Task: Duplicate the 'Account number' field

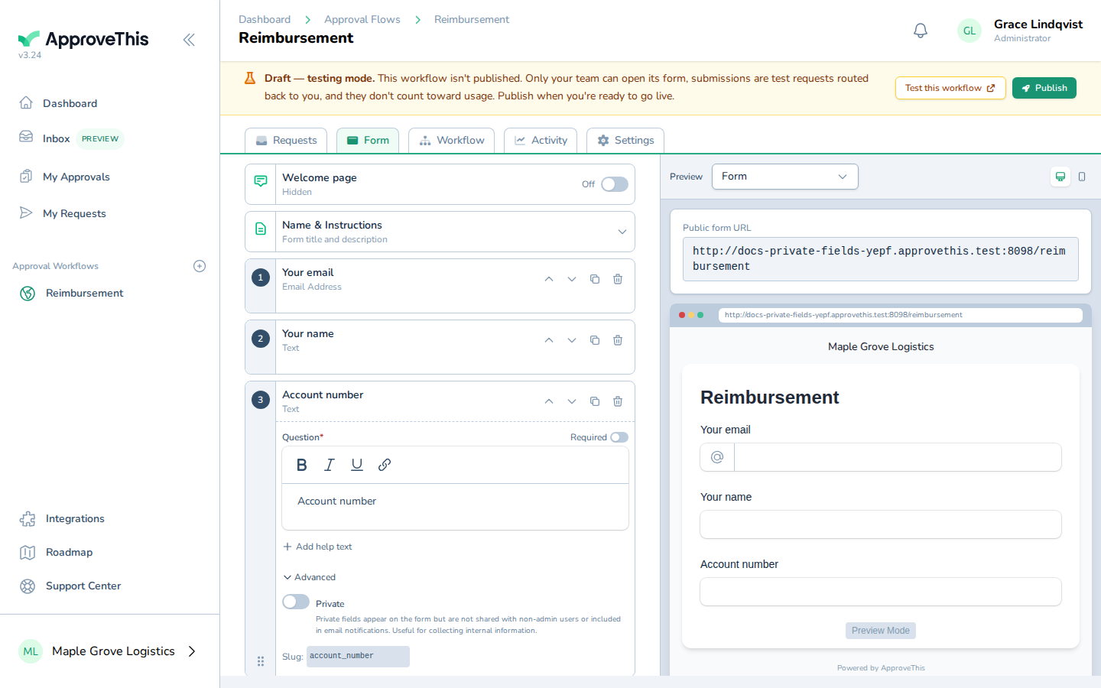Action: click(x=595, y=401)
